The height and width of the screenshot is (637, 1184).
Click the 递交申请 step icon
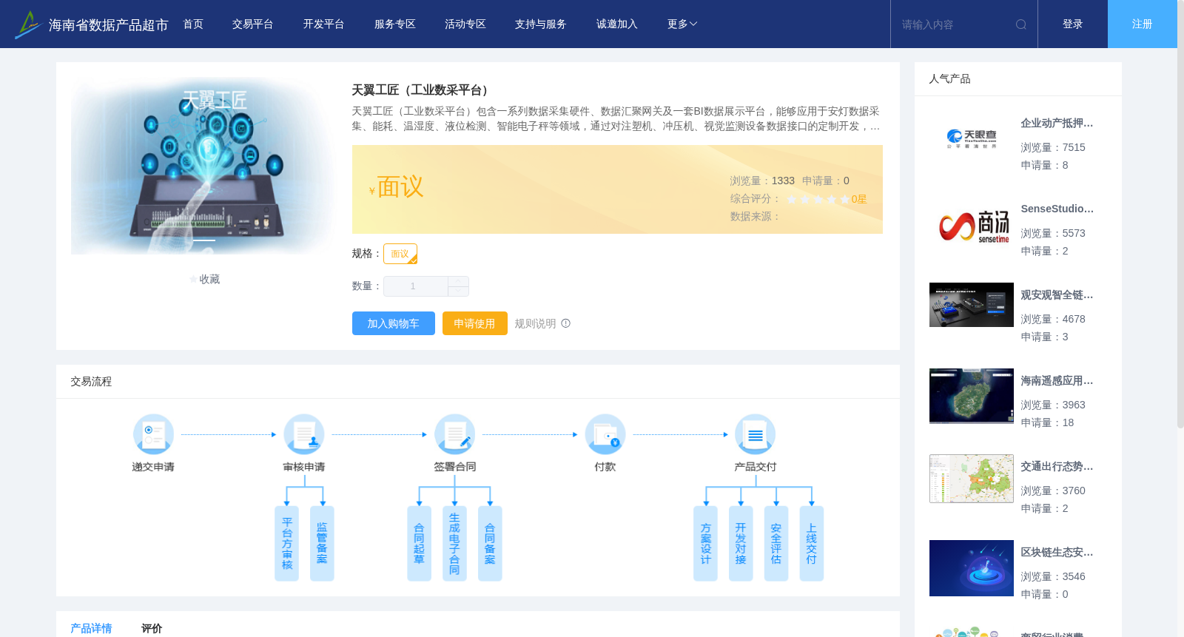153,434
